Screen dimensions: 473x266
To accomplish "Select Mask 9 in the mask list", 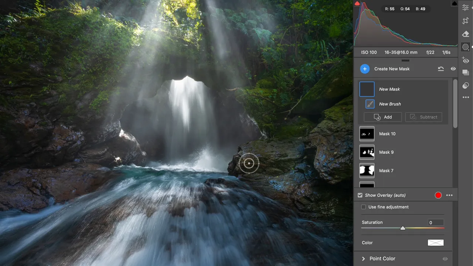I will [x=386, y=152].
